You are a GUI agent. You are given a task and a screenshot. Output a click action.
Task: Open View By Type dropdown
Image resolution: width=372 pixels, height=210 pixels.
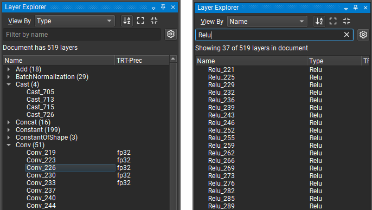tap(75, 21)
